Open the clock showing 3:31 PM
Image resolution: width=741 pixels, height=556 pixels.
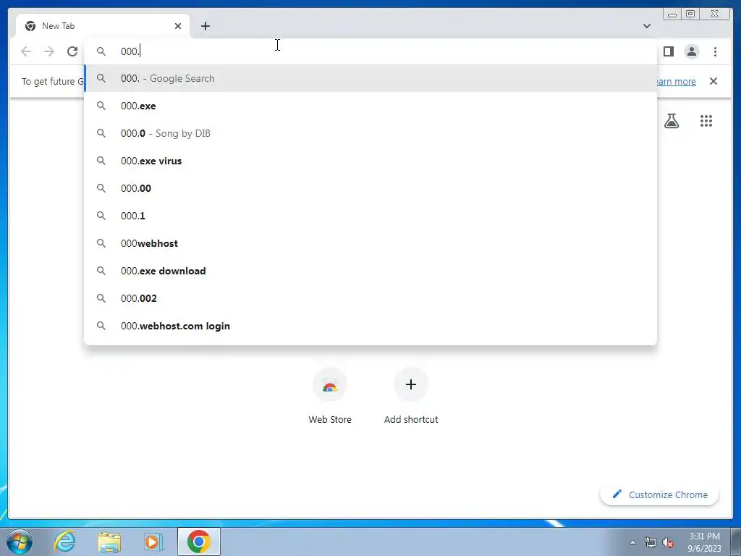coord(704,542)
